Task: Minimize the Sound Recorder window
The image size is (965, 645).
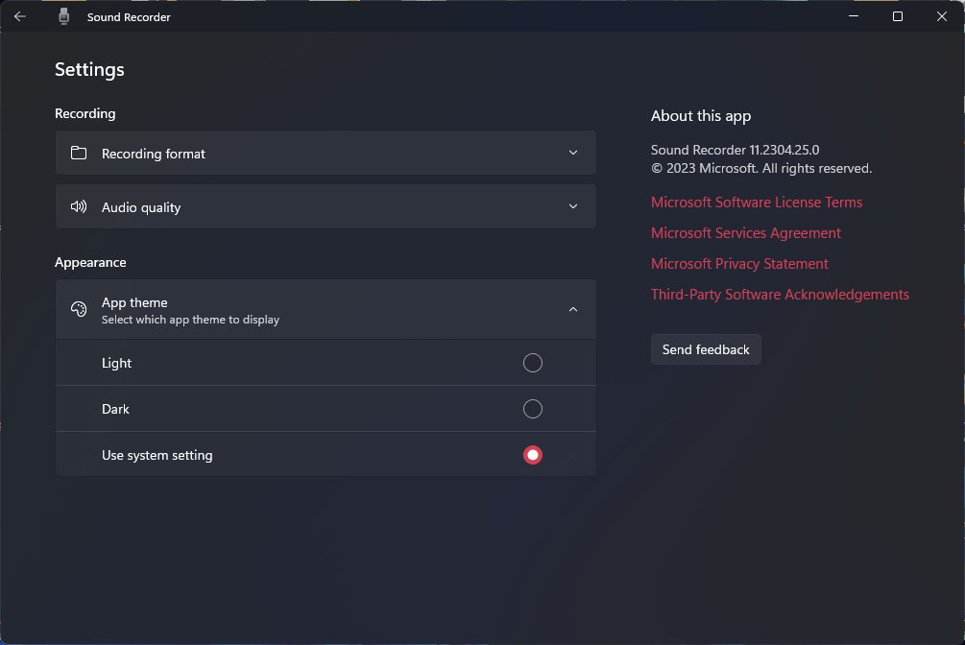Action: point(854,16)
